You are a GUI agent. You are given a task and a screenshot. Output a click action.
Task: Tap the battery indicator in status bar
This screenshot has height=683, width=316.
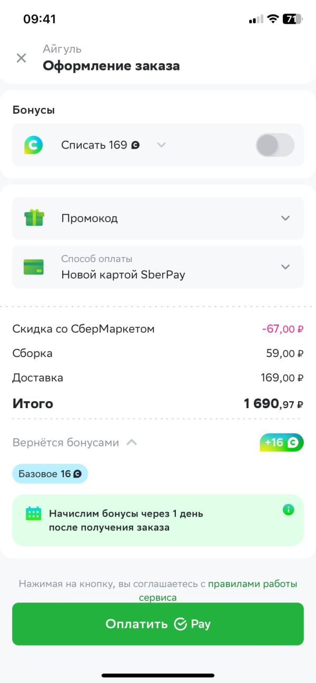pos(293,19)
